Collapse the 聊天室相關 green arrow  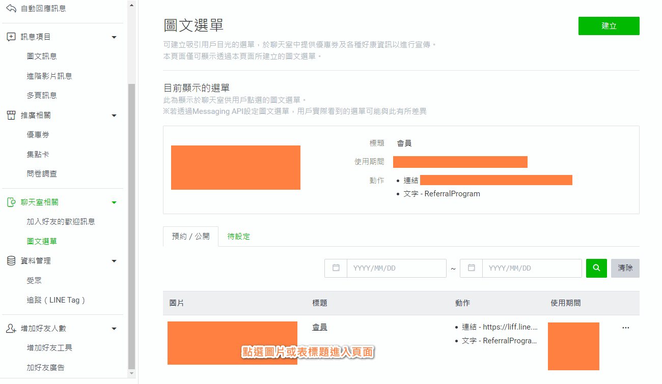point(114,202)
